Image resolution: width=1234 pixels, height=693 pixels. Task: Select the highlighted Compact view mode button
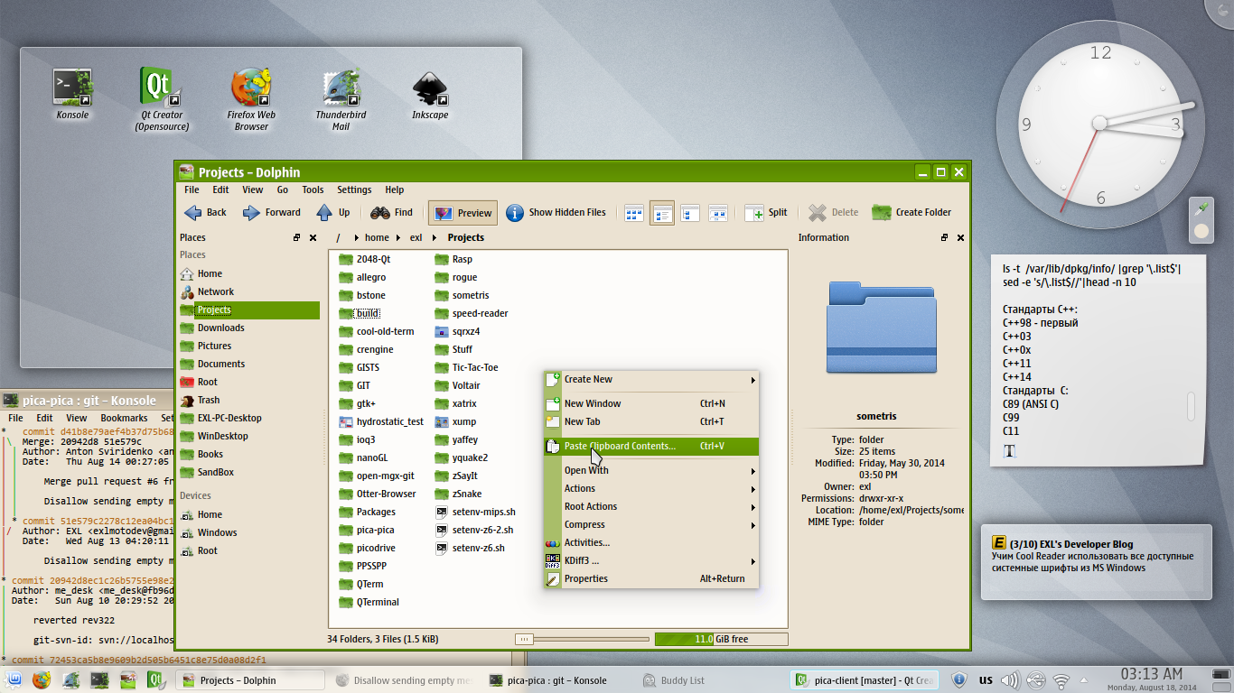click(x=662, y=213)
